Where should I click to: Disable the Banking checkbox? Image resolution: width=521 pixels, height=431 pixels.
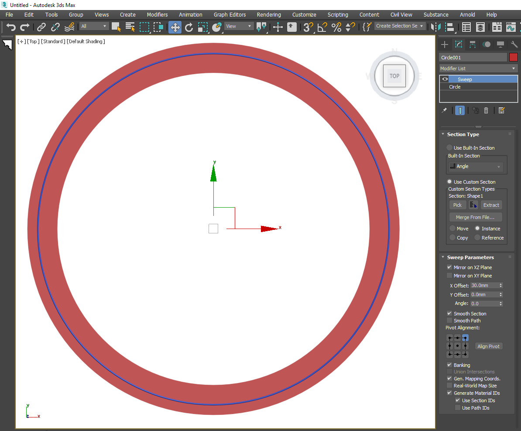tap(449, 365)
